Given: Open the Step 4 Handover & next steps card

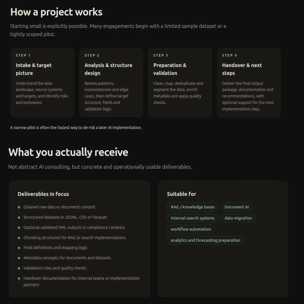Looking at the screenshot, I should click(x=249, y=82).
